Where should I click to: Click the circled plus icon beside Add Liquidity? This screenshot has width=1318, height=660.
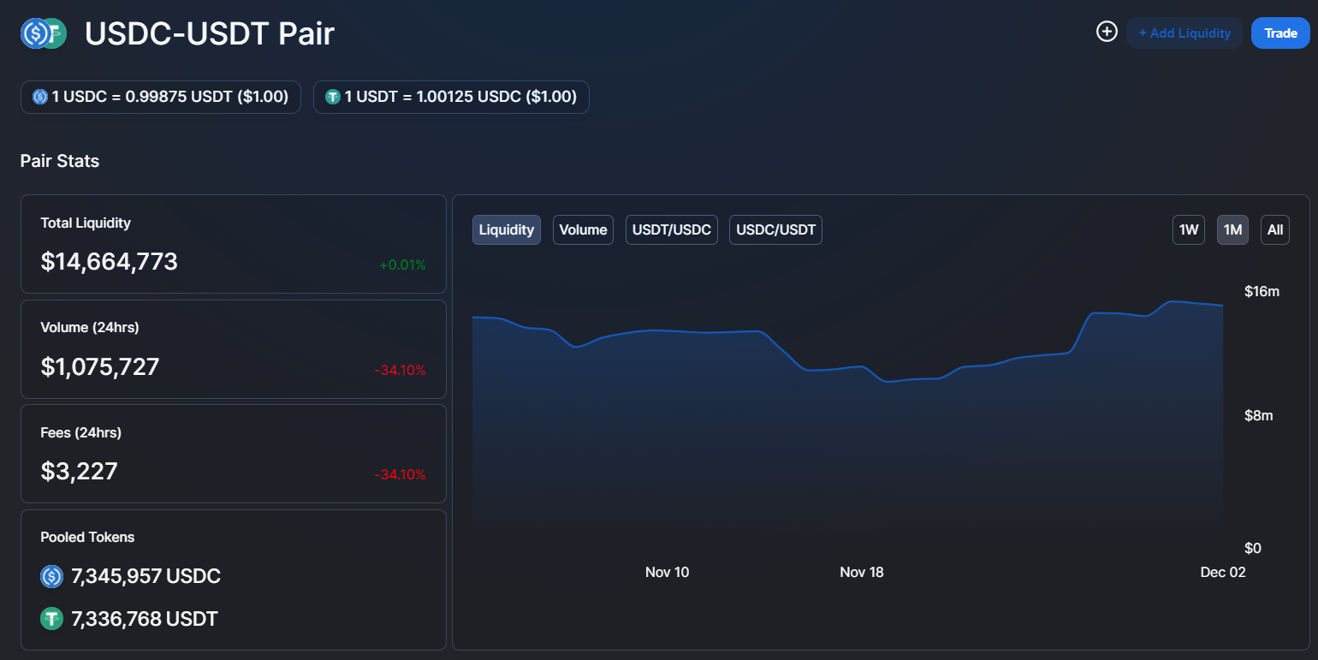pyautogui.click(x=1107, y=32)
